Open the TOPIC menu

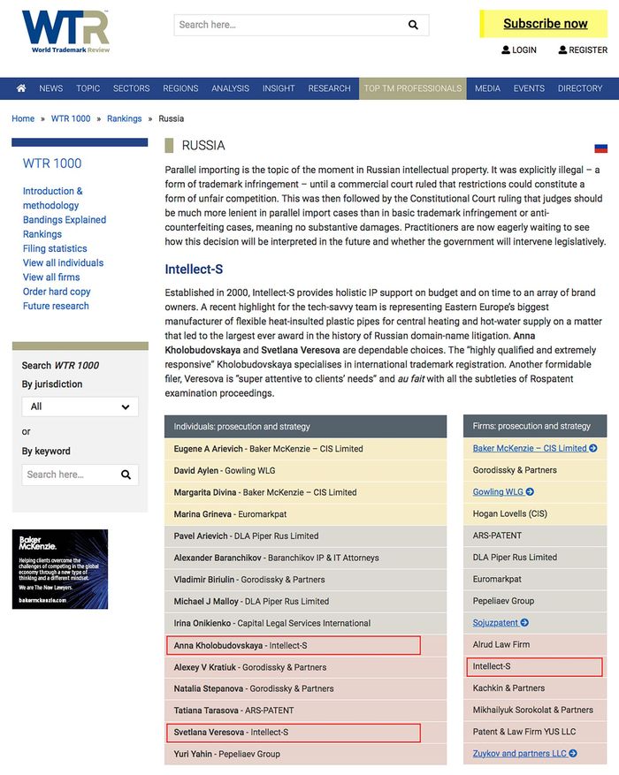[x=88, y=88]
